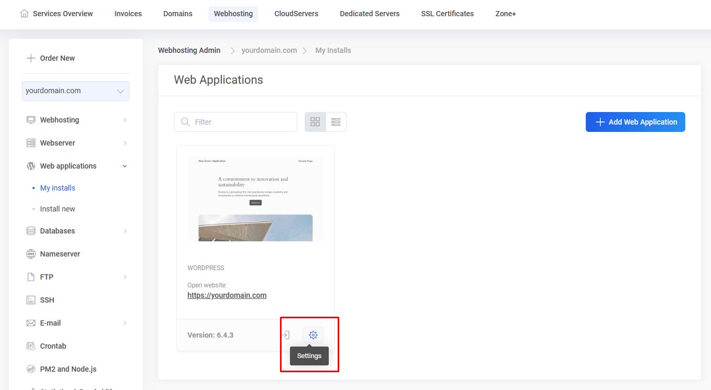
Task: Open the https://yourdomain.com website link
Action: point(227,295)
